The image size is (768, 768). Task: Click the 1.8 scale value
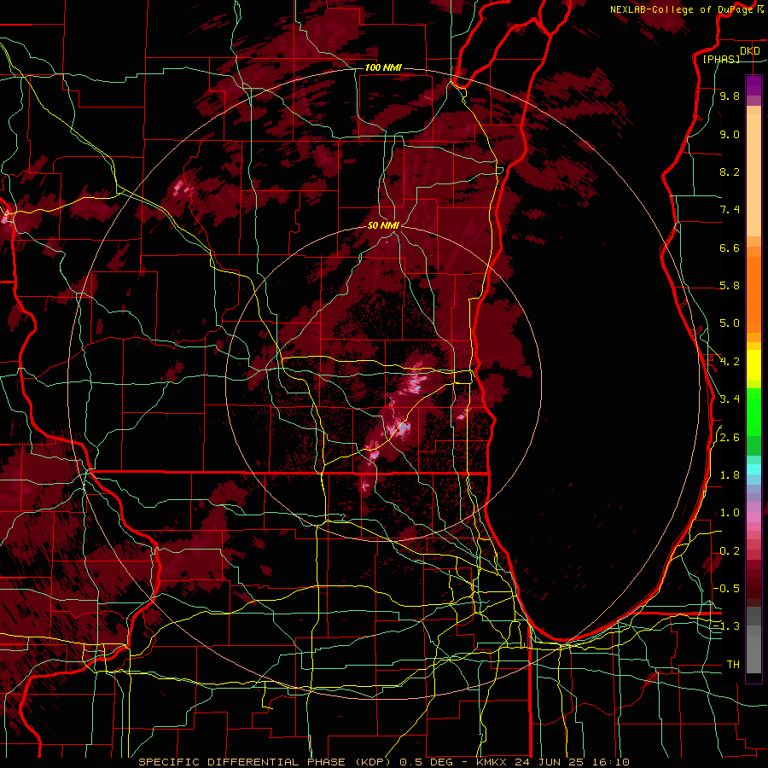(x=730, y=475)
